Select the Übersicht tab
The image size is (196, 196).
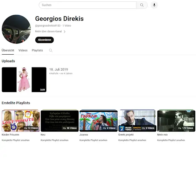coord(8,50)
